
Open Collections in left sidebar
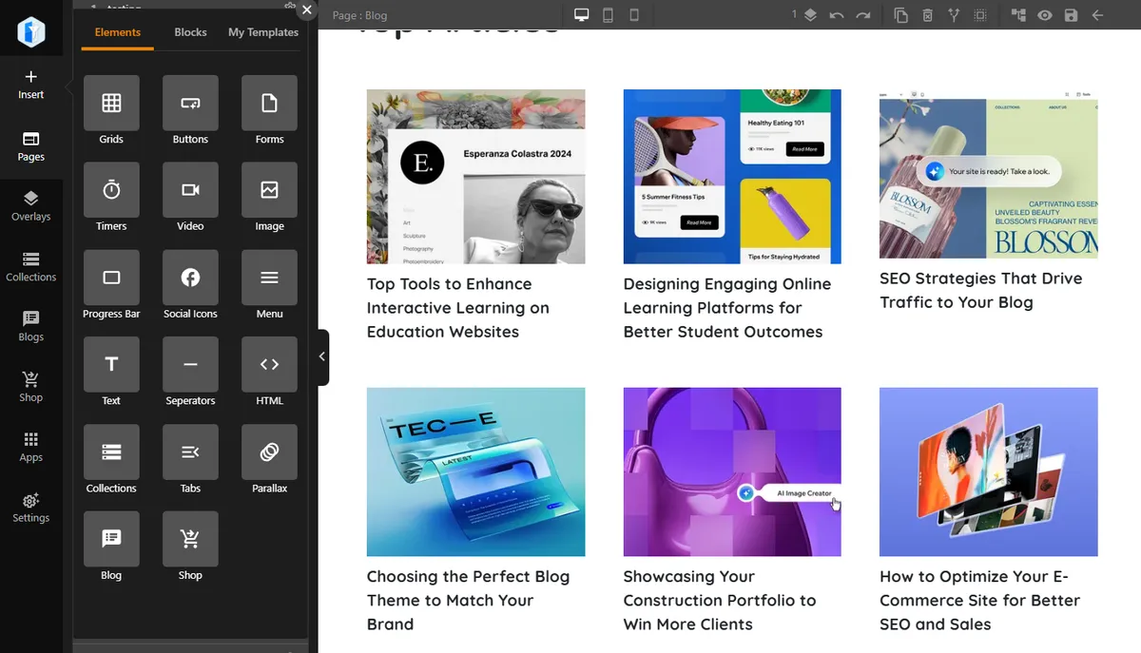click(31, 267)
